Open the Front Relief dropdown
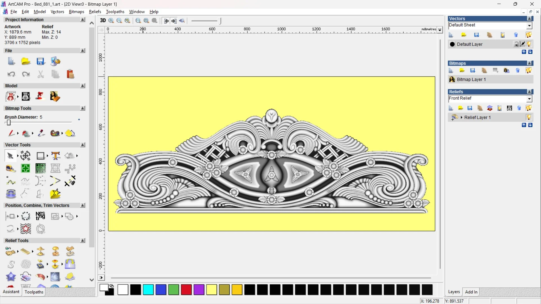Image resolution: width=541 pixels, height=304 pixels. tap(529, 99)
